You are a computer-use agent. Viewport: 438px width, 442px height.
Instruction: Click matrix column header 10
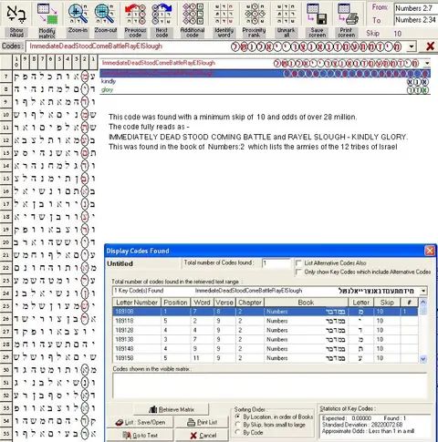click(16, 61)
